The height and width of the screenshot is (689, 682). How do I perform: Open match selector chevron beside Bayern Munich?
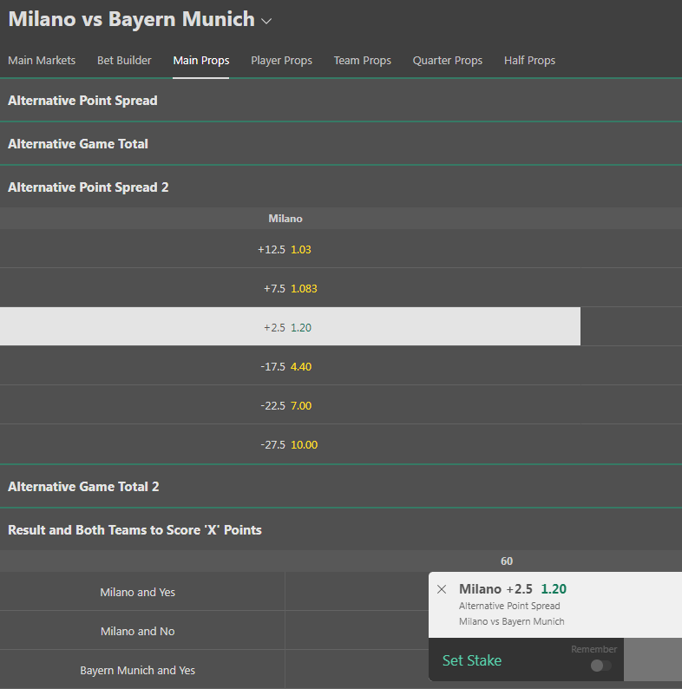[266, 21]
